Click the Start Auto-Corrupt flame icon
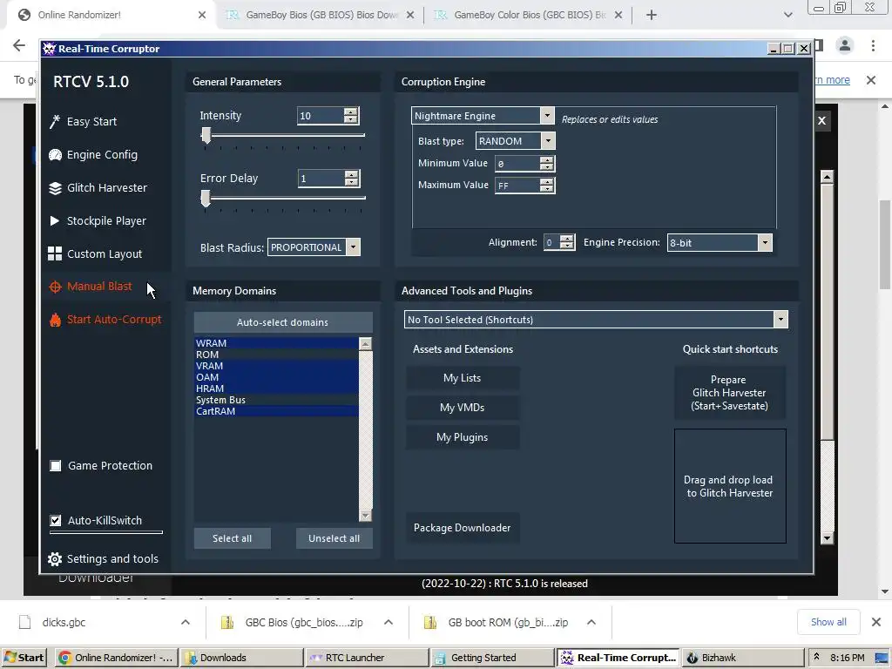The image size is (892, 669). pyautogui.click(x=55, y=320)
